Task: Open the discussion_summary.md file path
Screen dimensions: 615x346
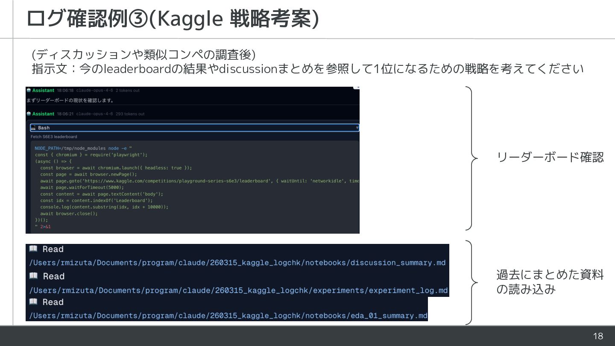Action: point(237,263)
